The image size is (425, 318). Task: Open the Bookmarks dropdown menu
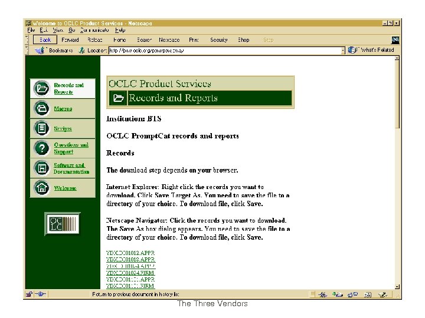tap(61, 50)
